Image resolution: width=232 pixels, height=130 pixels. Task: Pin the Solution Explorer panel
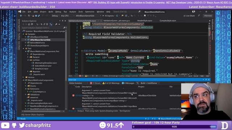[63, 21]
